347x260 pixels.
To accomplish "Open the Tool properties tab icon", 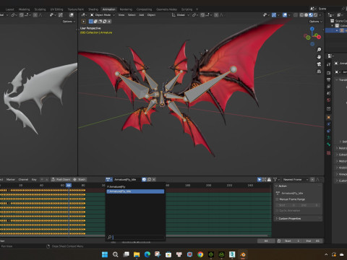I will coord(329,64).
